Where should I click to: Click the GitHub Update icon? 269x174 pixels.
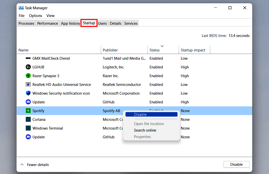[x=28, y=102]
